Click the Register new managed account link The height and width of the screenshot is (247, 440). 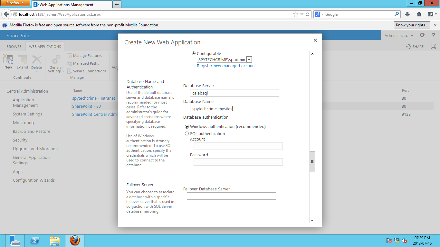[226, 66]
